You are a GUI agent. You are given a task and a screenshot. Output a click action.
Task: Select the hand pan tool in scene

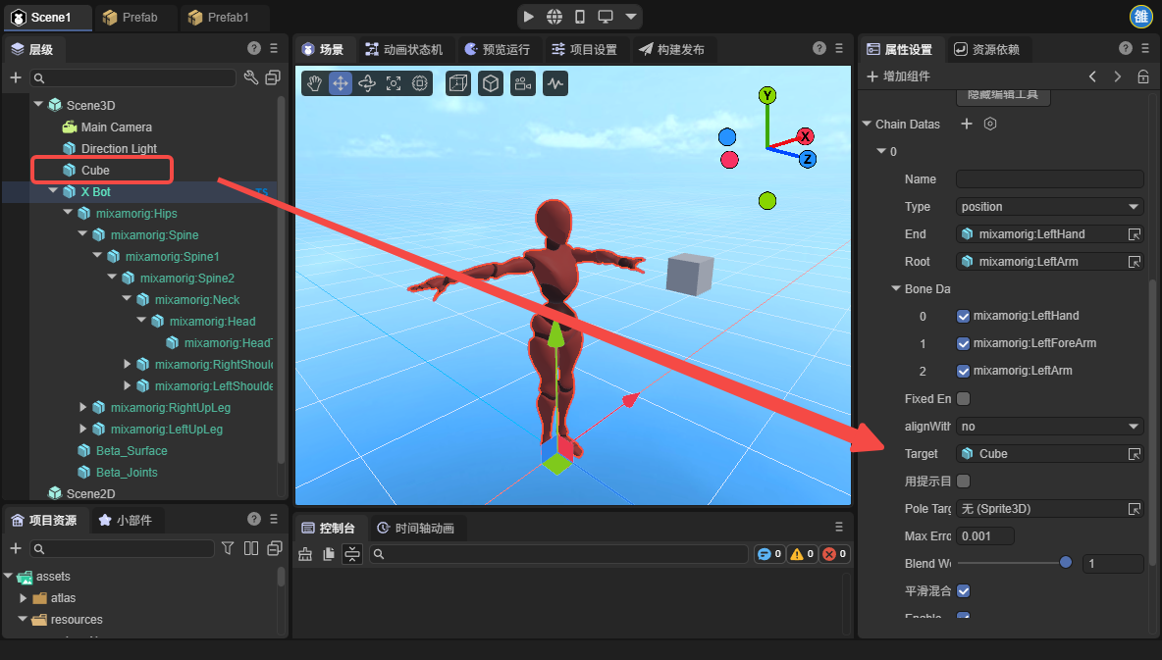point(314,84)
